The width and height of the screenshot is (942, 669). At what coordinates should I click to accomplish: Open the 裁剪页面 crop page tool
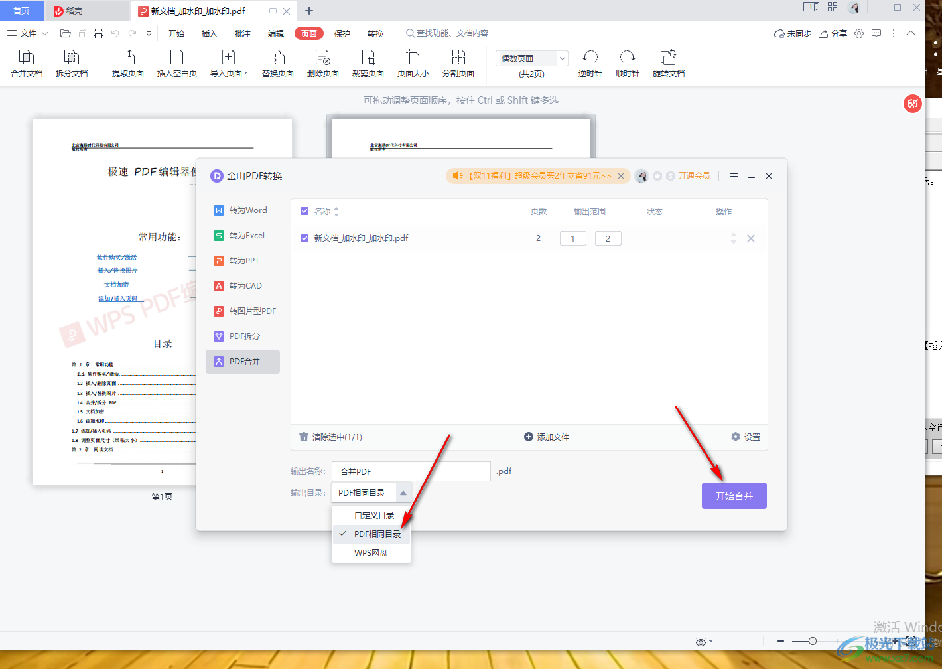(368, 64)
